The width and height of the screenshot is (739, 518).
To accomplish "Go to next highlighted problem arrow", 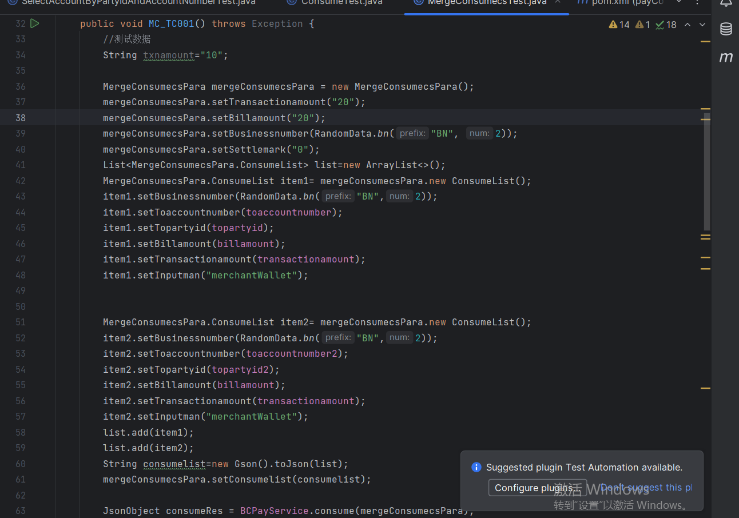I will (702, 25).
